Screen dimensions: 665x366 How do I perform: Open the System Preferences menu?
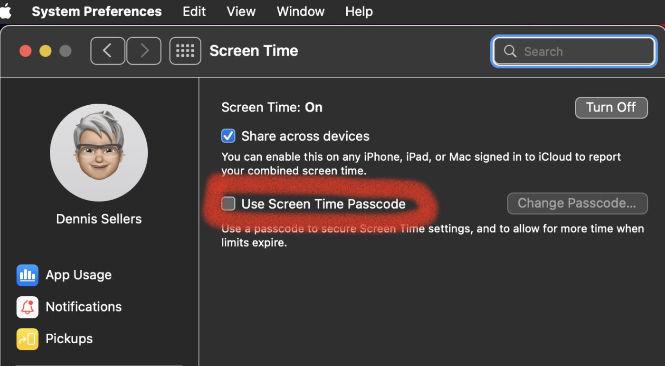(x=96, y=11)
